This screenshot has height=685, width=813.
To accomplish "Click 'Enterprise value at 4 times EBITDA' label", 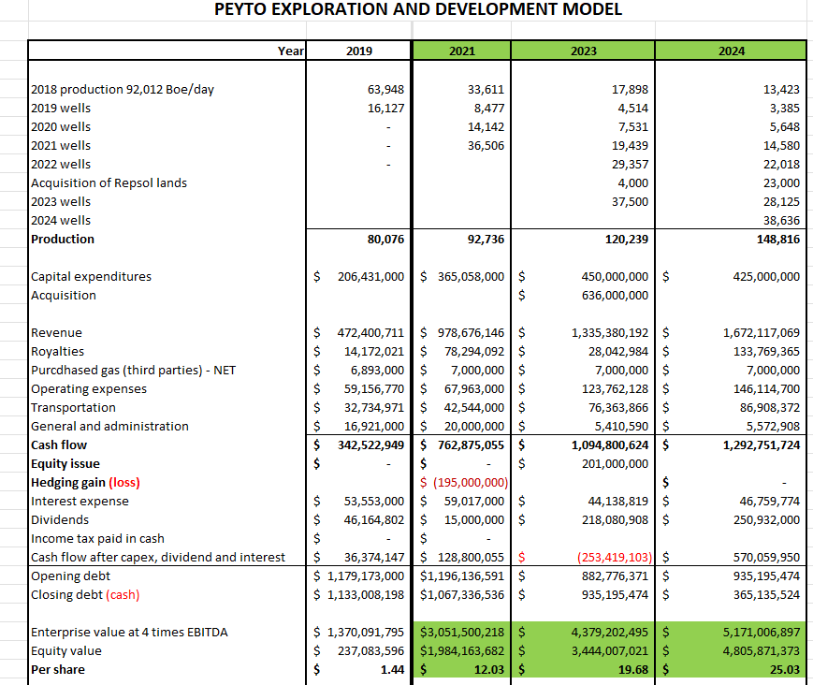I will 129,632.
